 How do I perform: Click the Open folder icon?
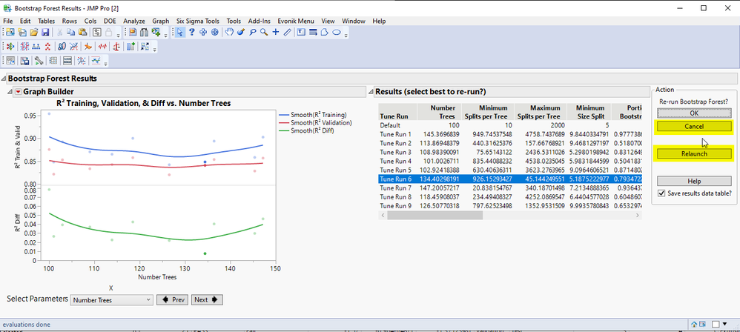pyautogui.click(x=34, y=33)
